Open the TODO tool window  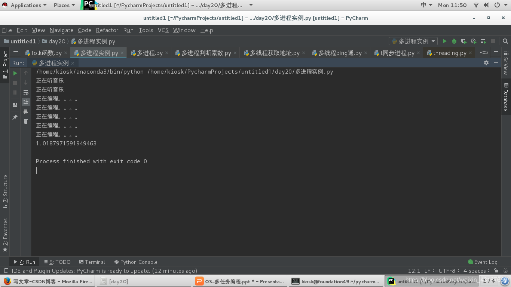point(57,262)
